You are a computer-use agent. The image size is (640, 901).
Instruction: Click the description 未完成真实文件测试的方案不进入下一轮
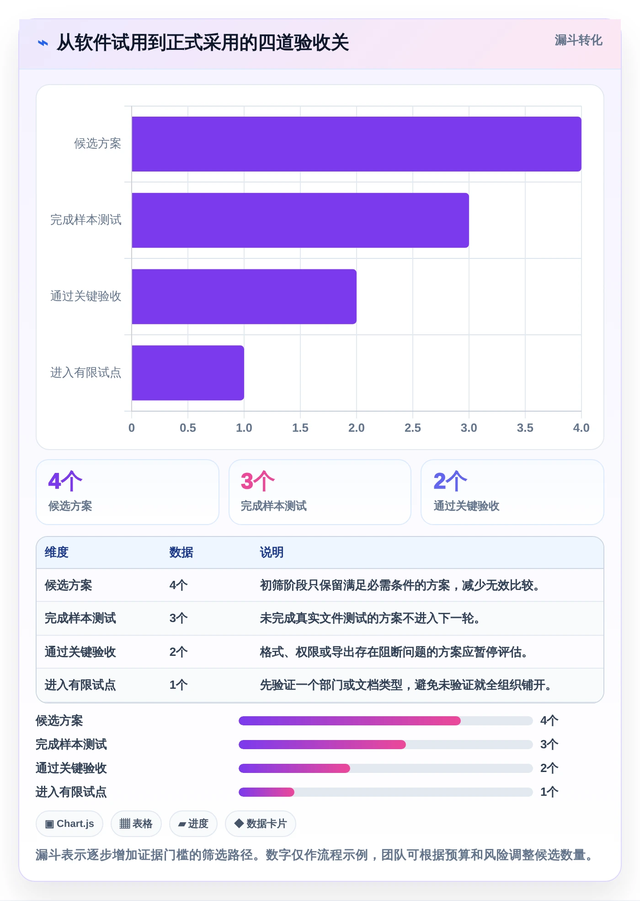pyautogui.click(x=370, y=618)
